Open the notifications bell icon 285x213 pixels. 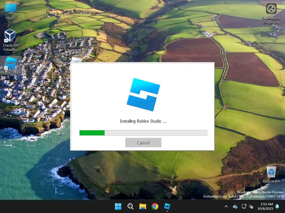click(277, 206)
